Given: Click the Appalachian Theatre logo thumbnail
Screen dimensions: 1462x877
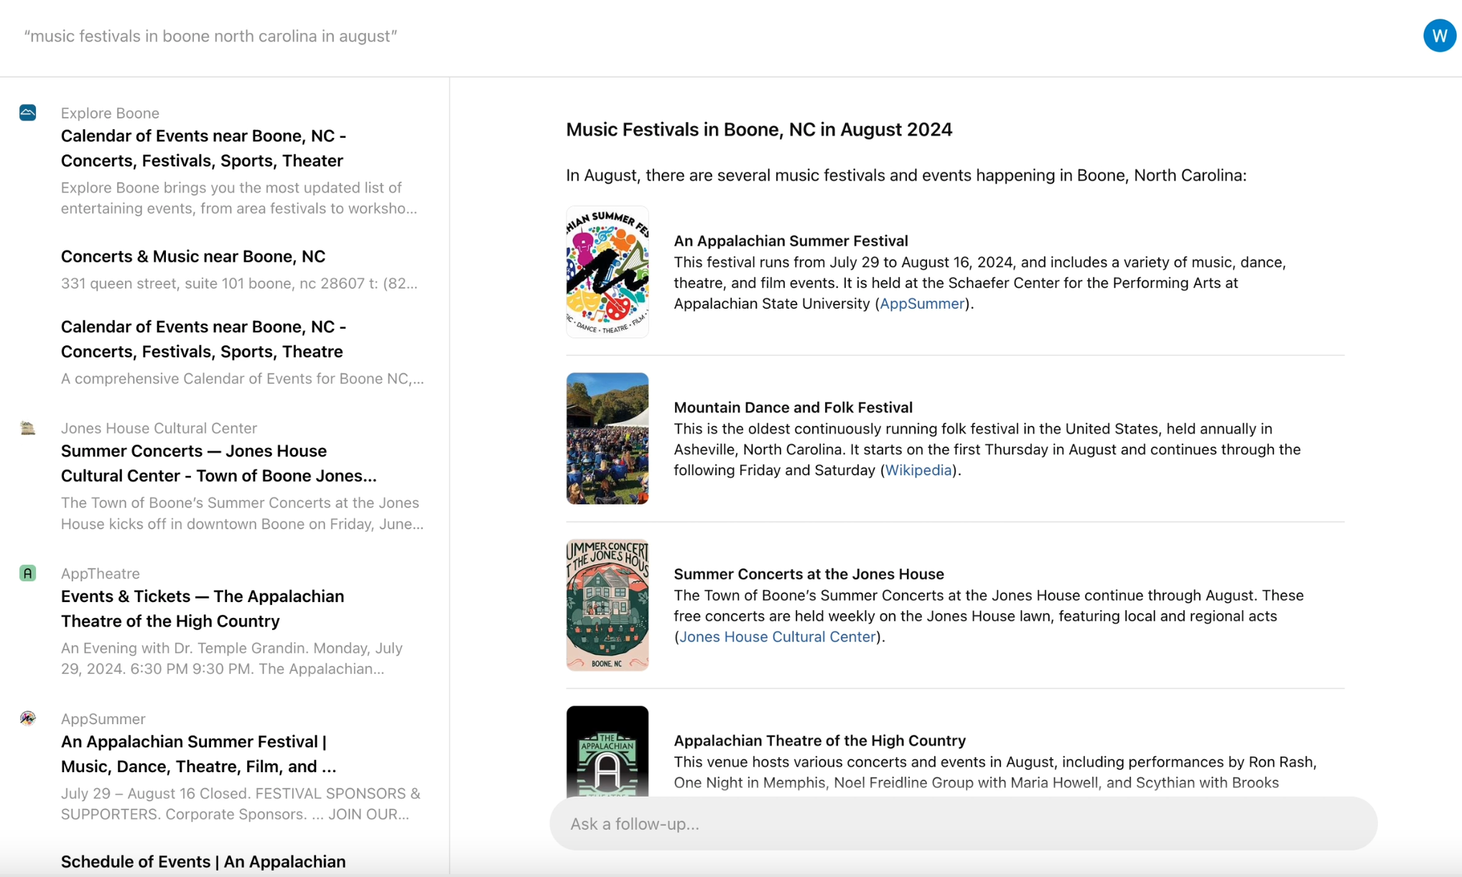Looking at the screenshot, I should pos(607,751).
